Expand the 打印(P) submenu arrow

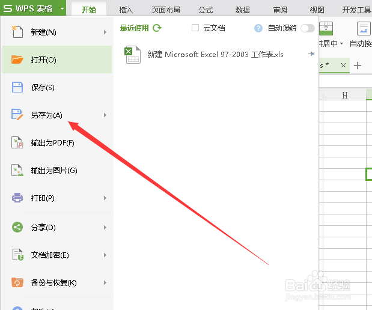tap(105, 198)
